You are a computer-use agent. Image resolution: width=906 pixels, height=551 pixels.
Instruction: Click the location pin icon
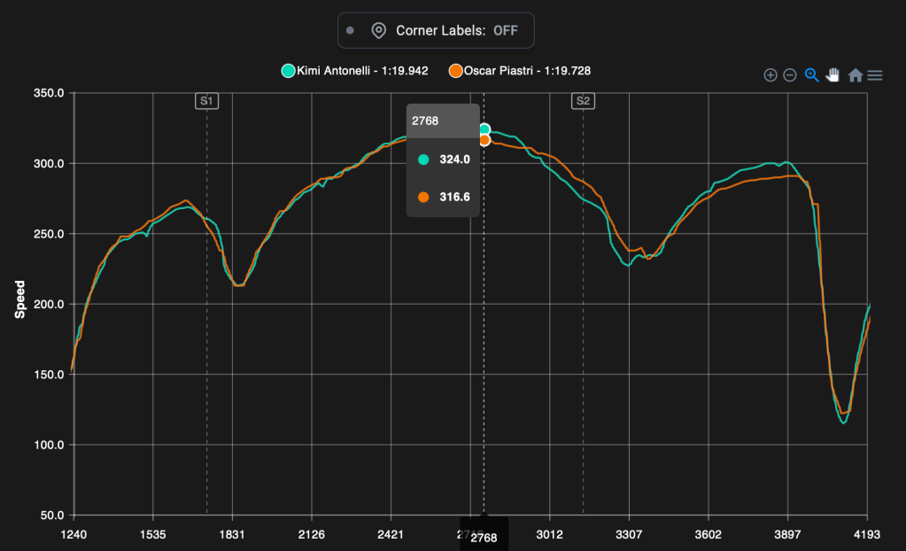(x=378, y=30)
